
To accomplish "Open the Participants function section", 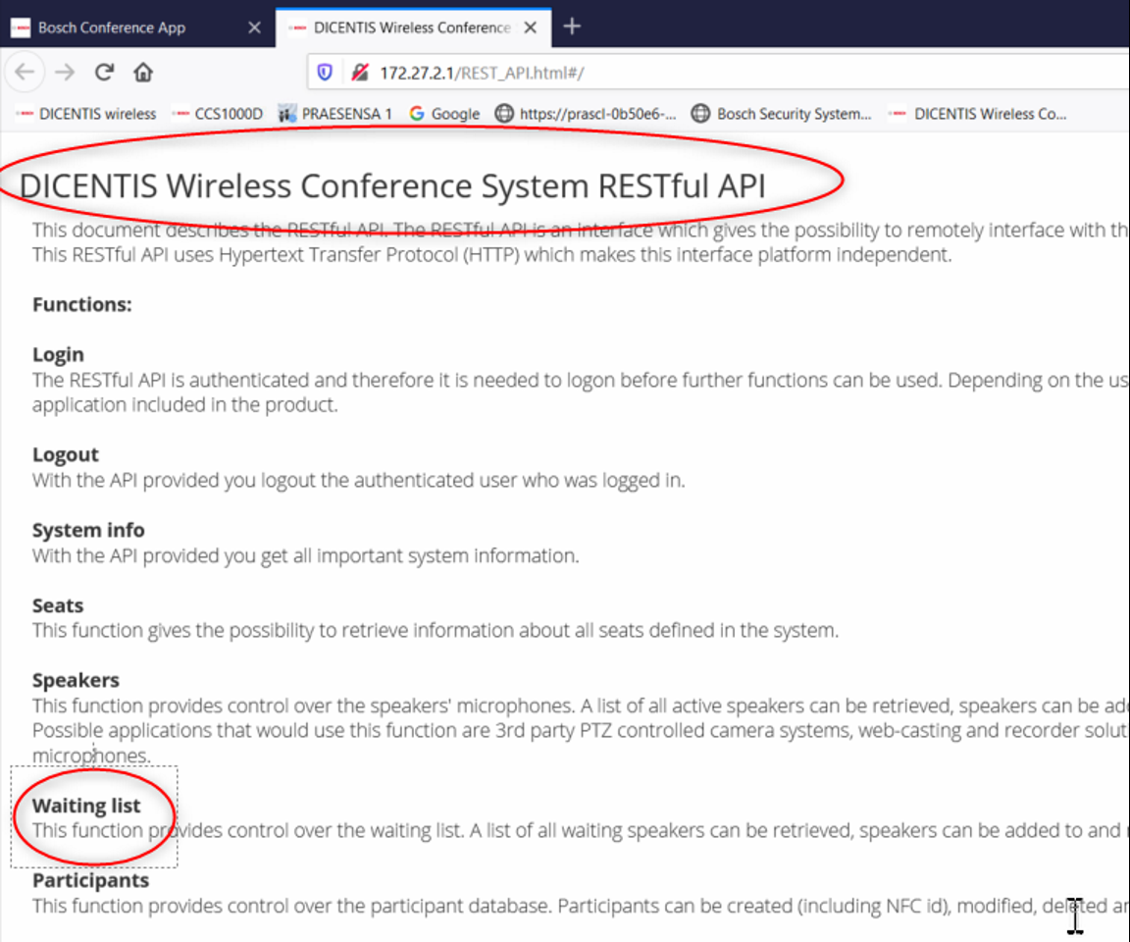I will (91, 881).
